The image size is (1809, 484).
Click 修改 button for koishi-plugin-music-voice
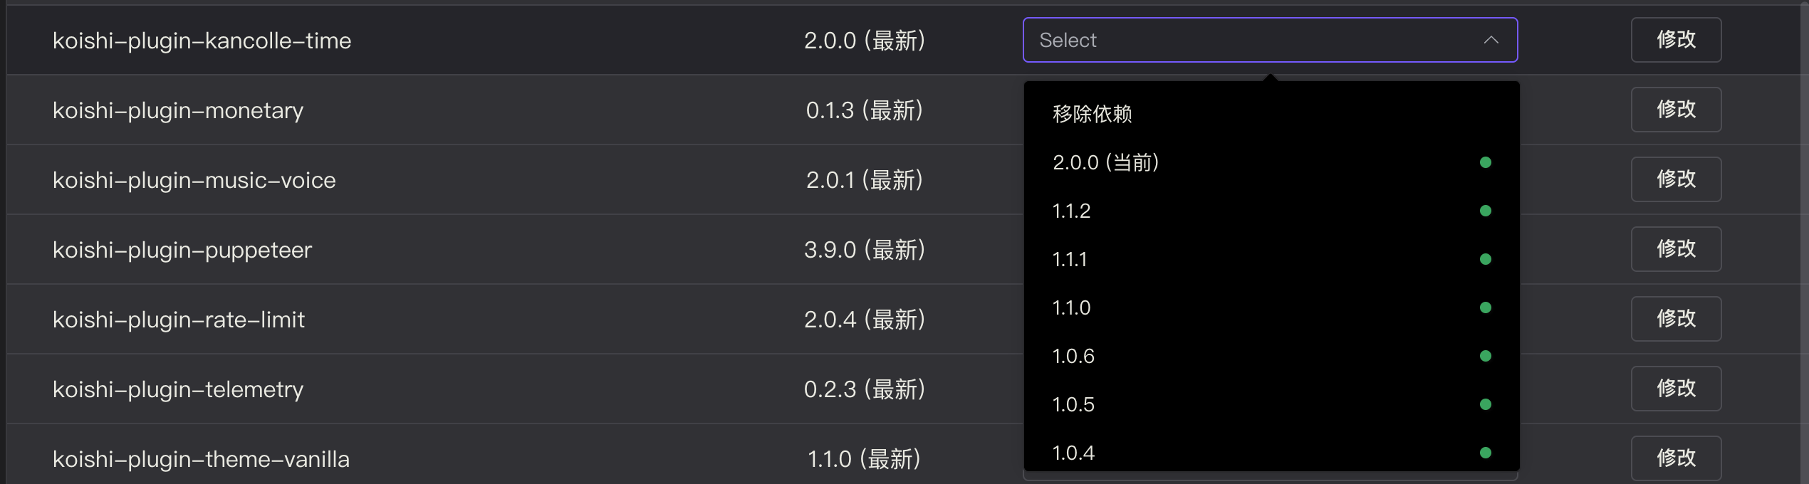coord(1676,179)
